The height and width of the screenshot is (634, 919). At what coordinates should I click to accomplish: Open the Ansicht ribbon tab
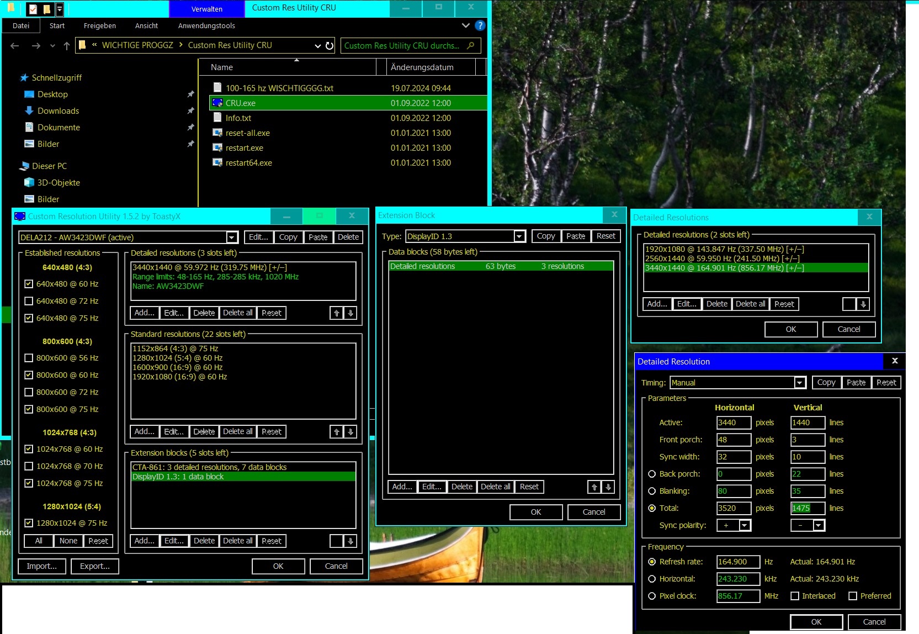(x=146, y=26)
